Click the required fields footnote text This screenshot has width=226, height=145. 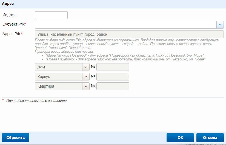coord(35,101)
